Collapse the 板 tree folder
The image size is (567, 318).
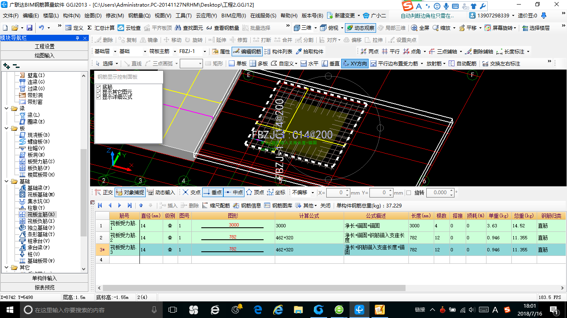coord(6,128)
